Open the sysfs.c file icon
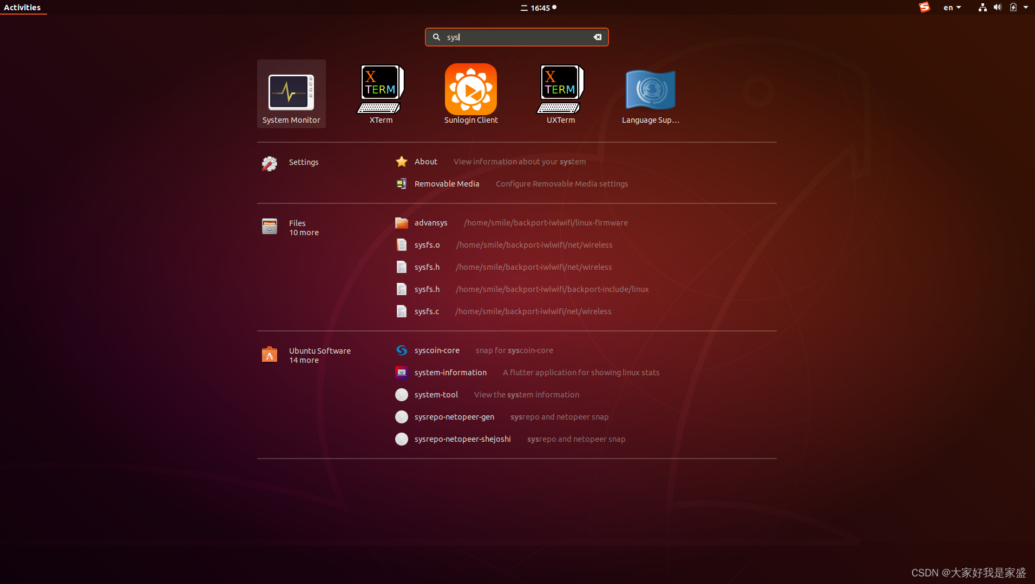The image size is (1035, 584). tap(402, 311)
